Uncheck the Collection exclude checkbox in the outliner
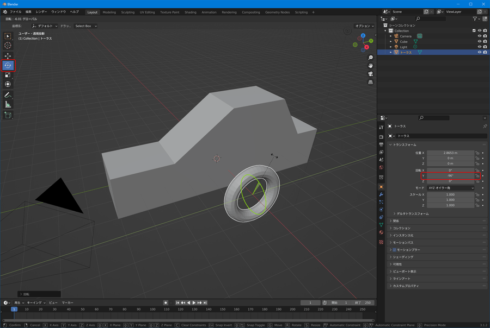490x328 pixels. (474, 31)
